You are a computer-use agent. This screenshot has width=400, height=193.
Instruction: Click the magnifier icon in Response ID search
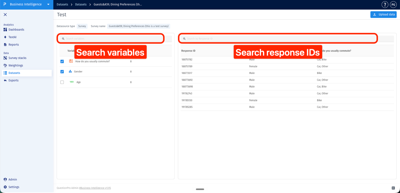click(x=184, y=39)
